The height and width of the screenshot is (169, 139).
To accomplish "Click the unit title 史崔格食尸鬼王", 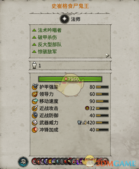I will point(70,6).
